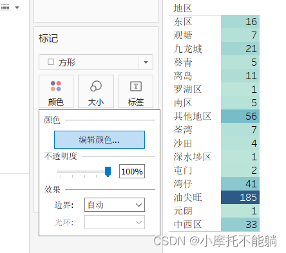
Task: Select the 观塘 row label
Action: click(x=183, y=35)
